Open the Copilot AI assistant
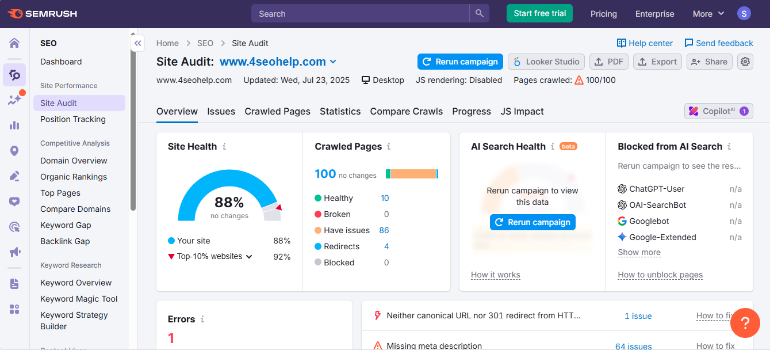 point(718,111)
